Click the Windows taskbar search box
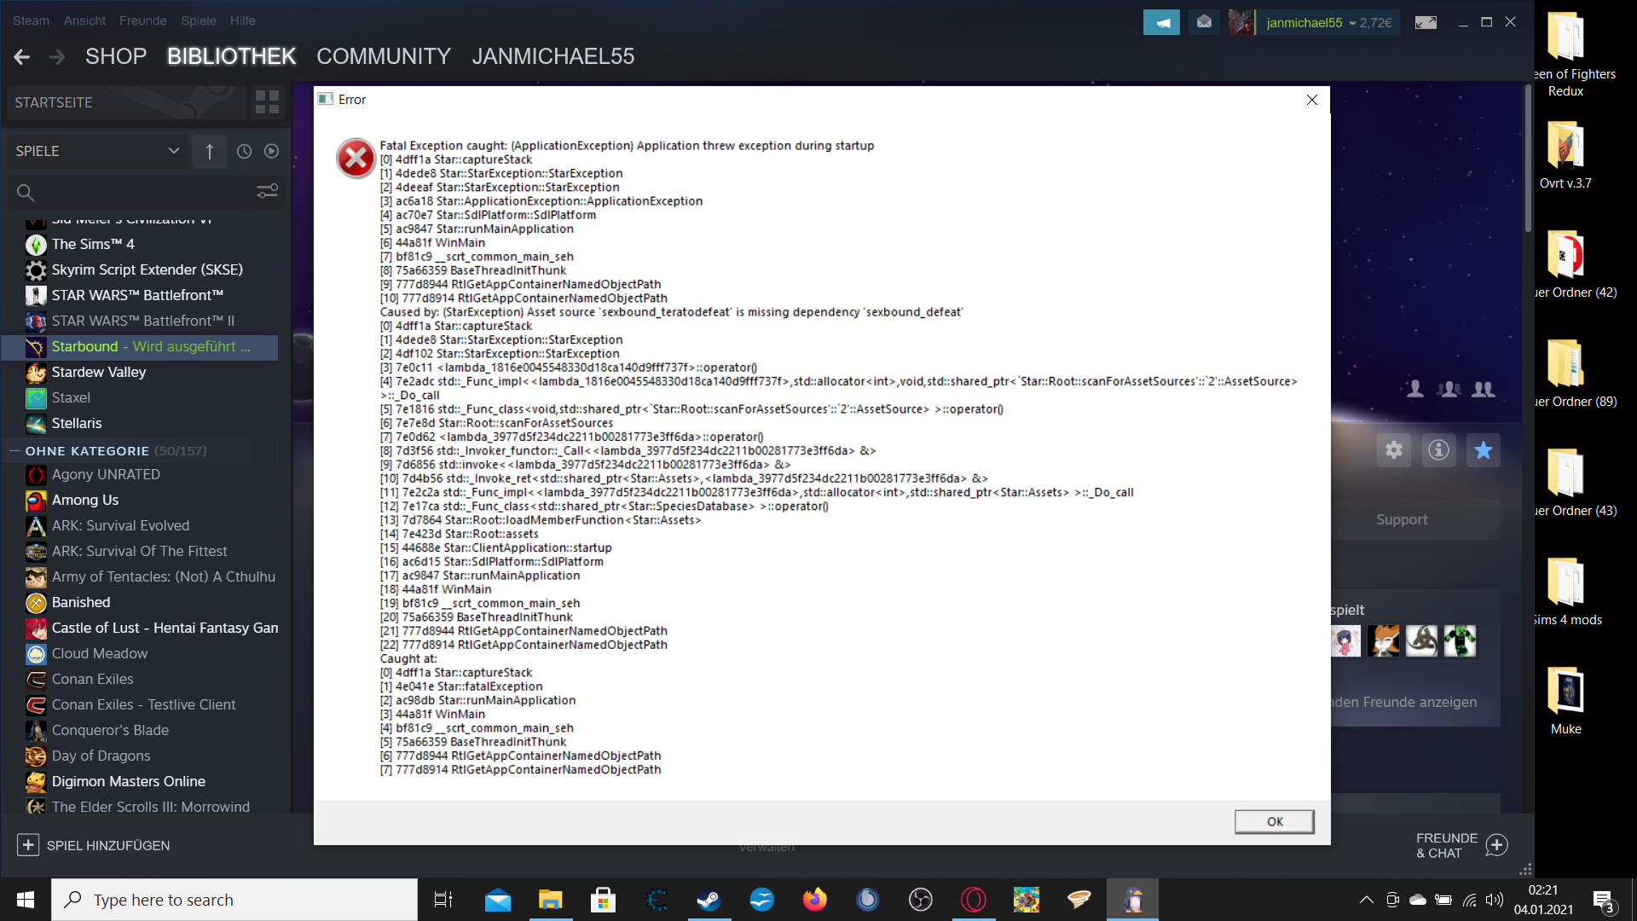The height and width of the screenshot is (921, 1637). tap(234, 900)
